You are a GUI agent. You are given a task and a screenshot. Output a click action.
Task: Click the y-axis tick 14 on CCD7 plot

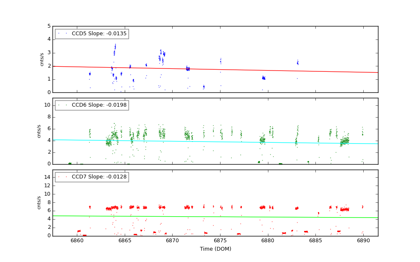pos(48,177)
